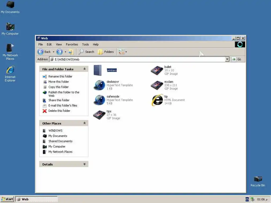Click Rename this folder
Viewport: 271px width, 203px height.
[x=60, y=76]
